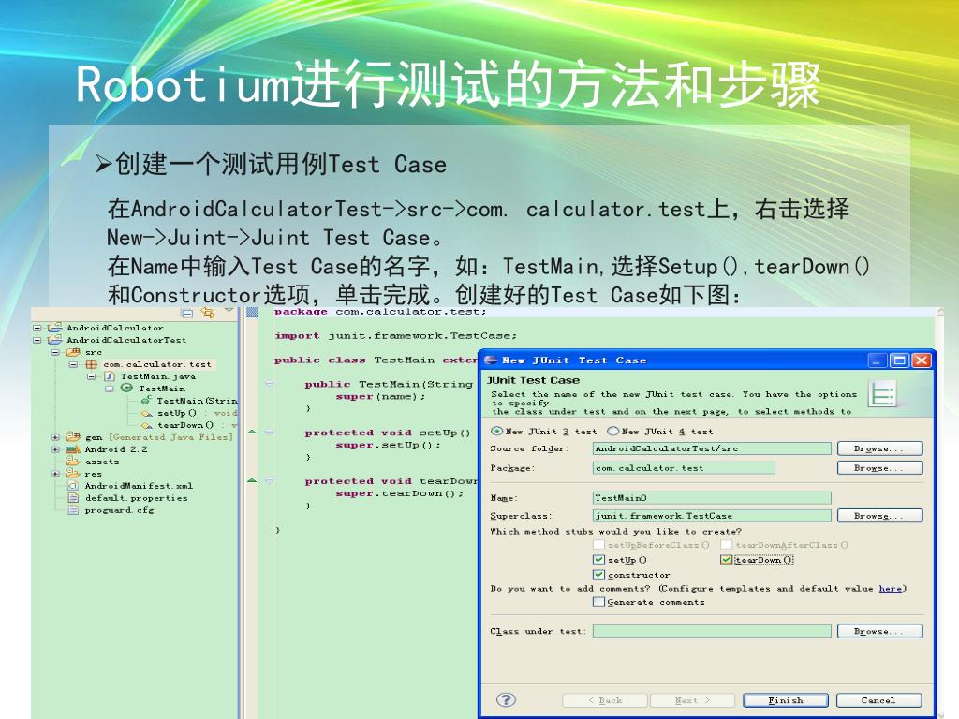The width and height of the screenshot is (959, 719).
Task: Collapse the src folder node
Action: (x=55, y=352)
